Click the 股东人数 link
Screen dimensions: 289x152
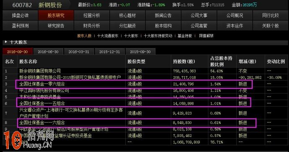pyautogui.click(x=84, y=36)
